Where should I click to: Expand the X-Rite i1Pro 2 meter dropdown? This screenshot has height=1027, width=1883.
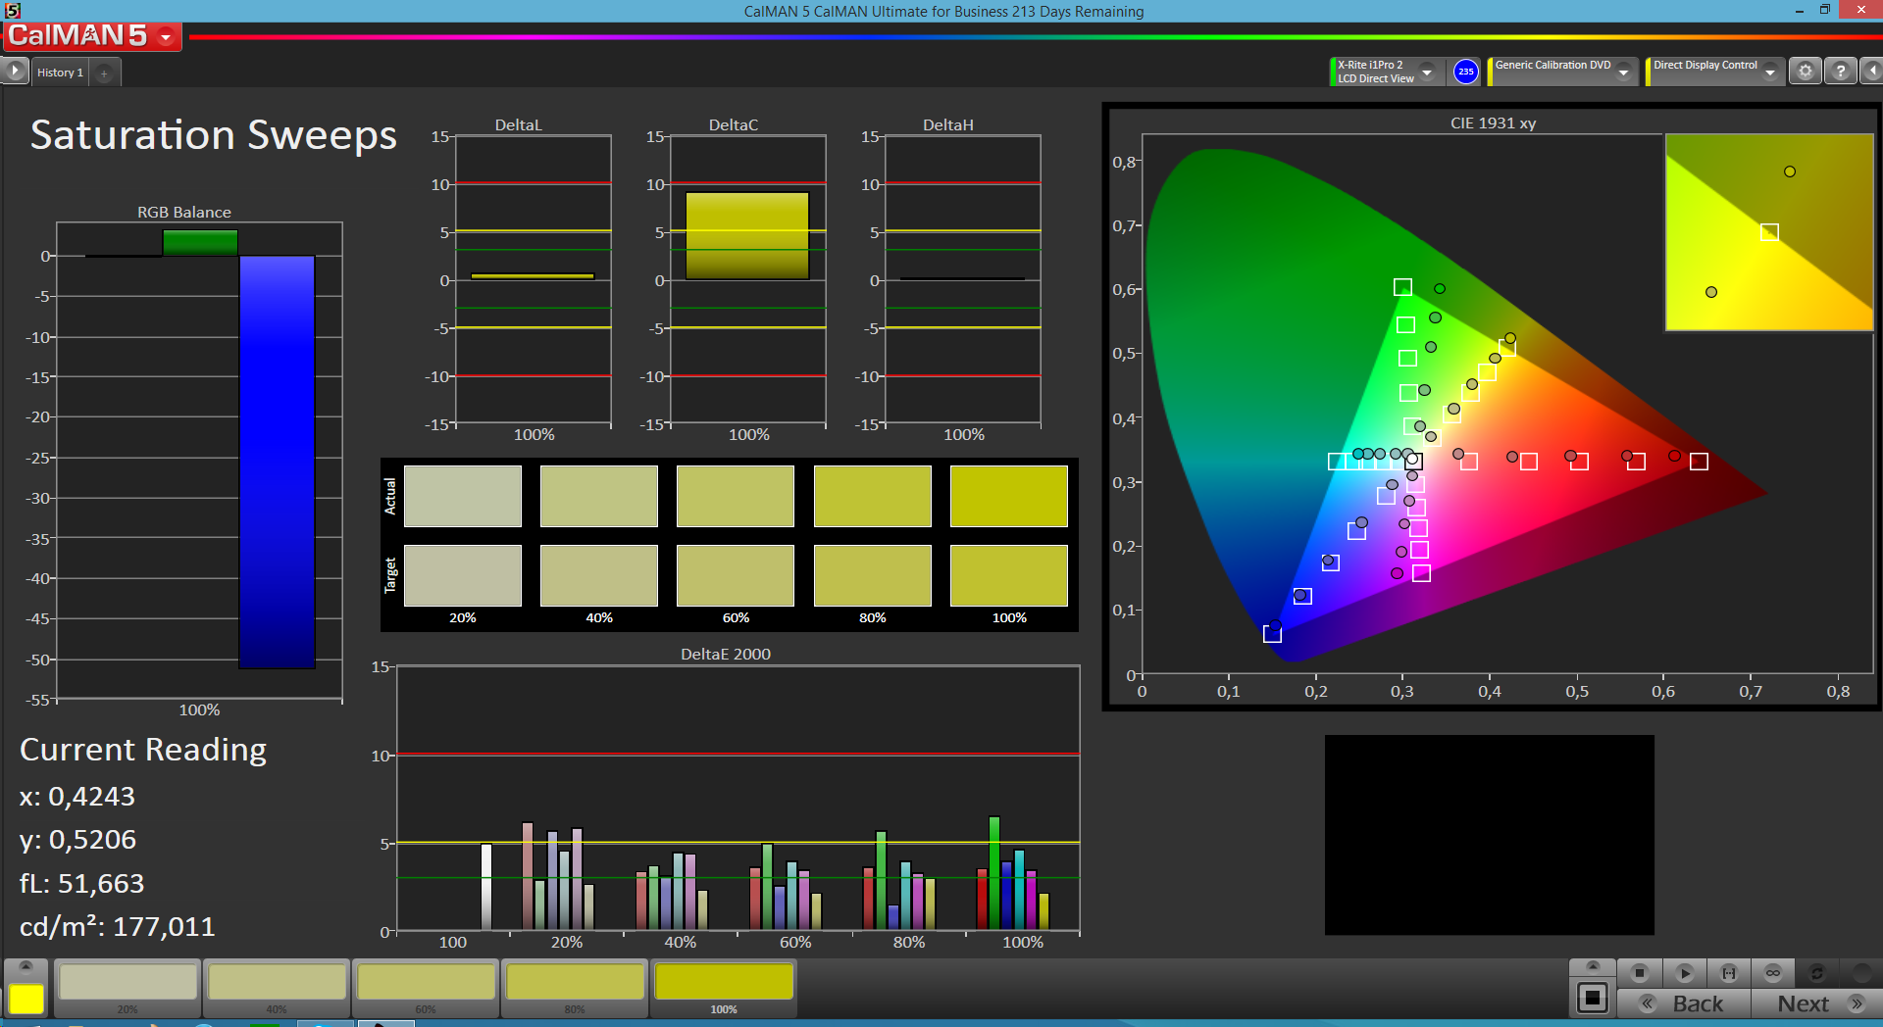click(x=1427, y=72)
